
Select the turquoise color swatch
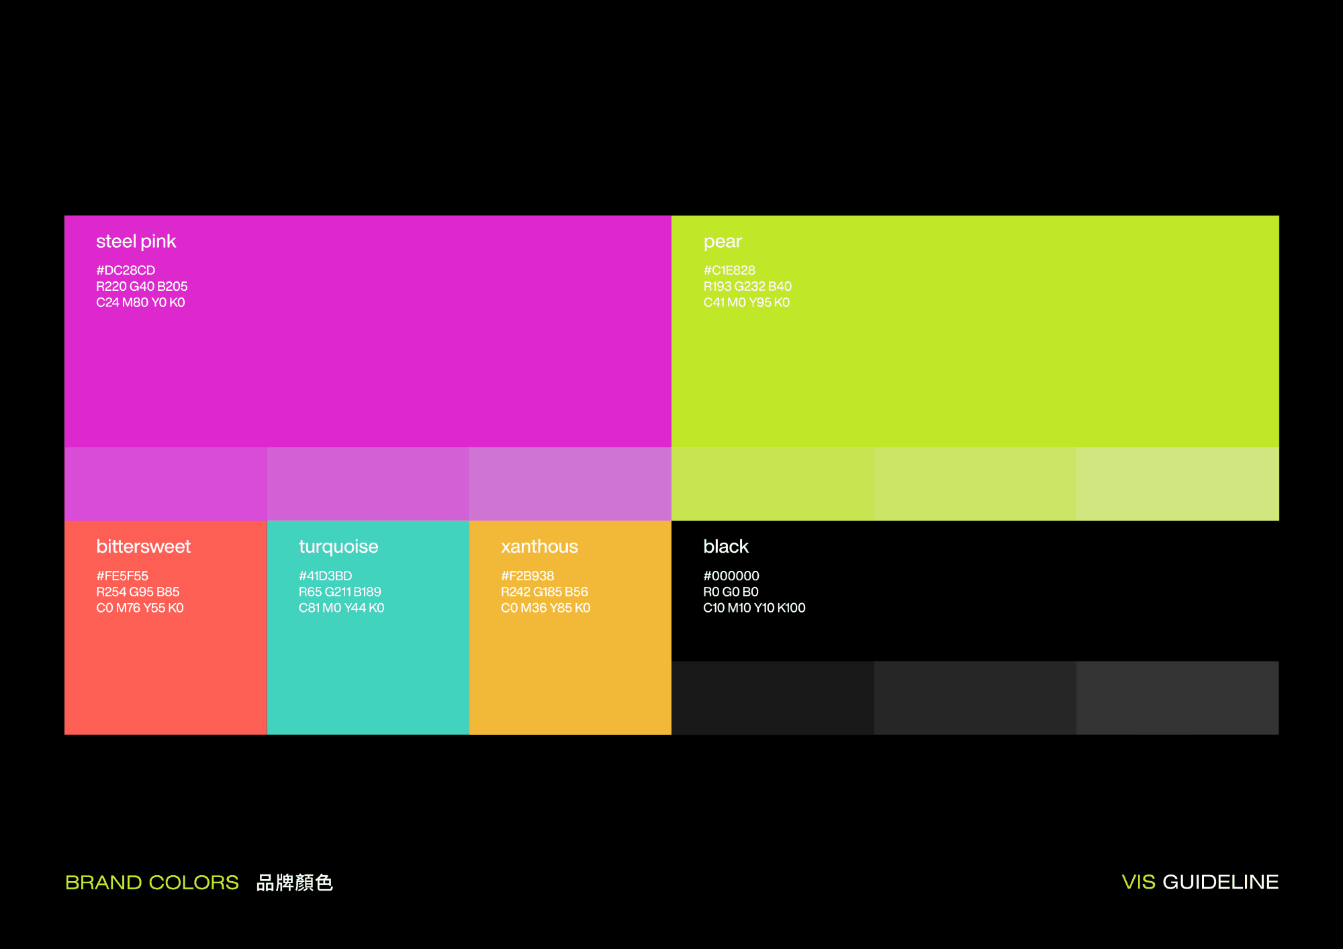point(367,672)
